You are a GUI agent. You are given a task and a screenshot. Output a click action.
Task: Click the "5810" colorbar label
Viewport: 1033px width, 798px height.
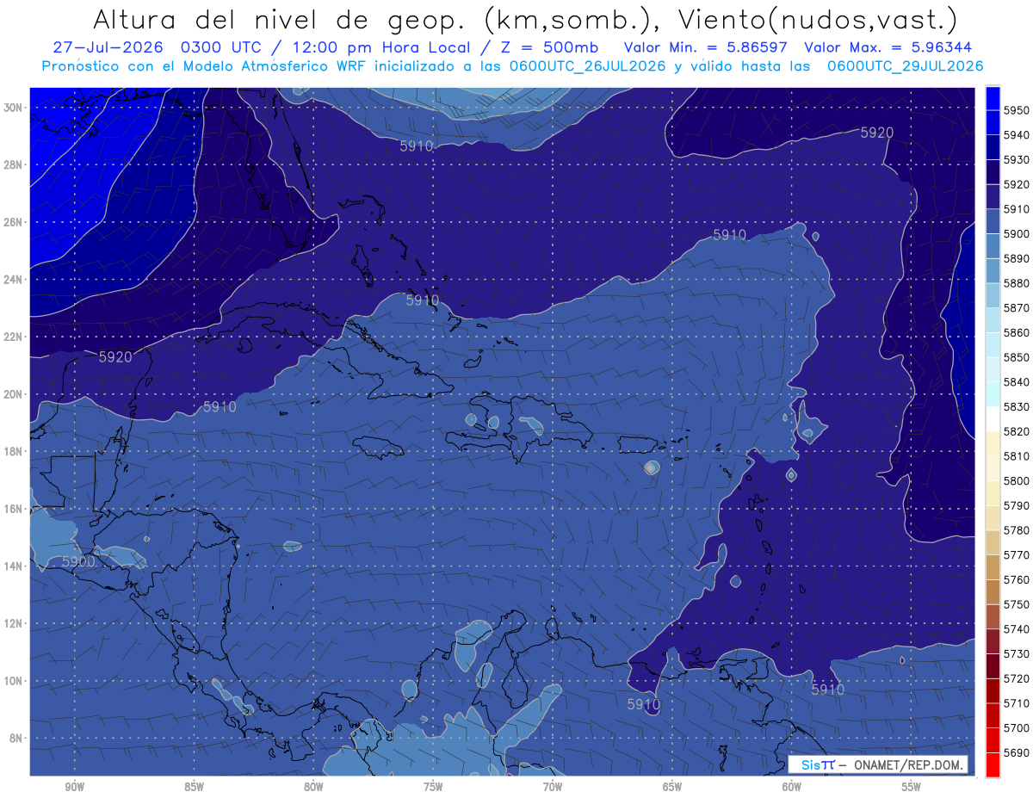[x=1017, y=456]
